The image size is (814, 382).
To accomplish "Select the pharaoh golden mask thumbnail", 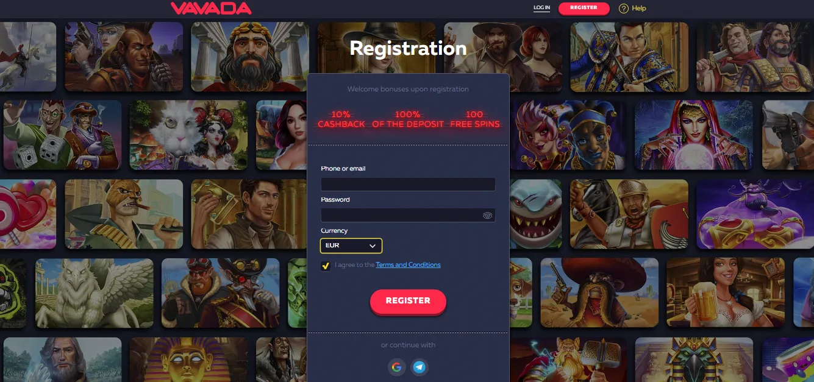I will tap(188, 359).
